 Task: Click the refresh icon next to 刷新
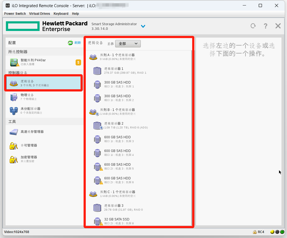coord(70,43)
